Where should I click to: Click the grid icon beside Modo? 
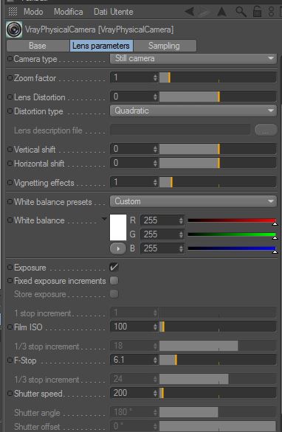13,12
